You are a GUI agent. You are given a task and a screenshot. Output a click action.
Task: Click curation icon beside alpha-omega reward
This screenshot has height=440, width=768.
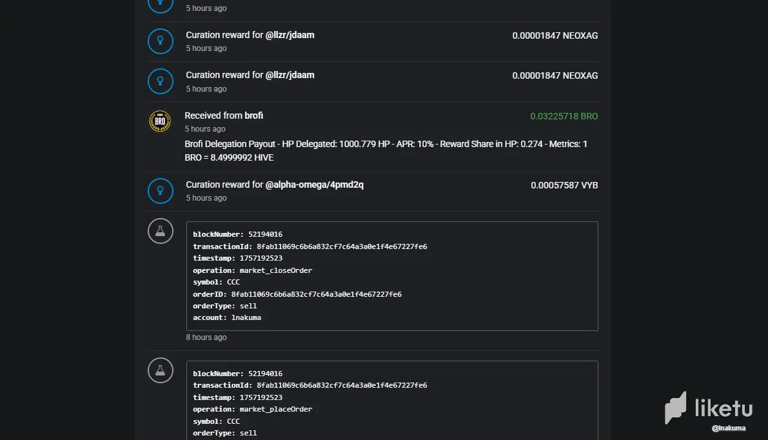point(161,191)
